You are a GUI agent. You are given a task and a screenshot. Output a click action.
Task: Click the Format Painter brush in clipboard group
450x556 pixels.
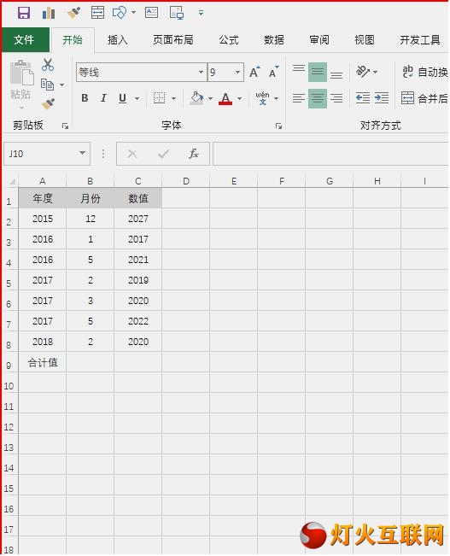pos(48,104)
